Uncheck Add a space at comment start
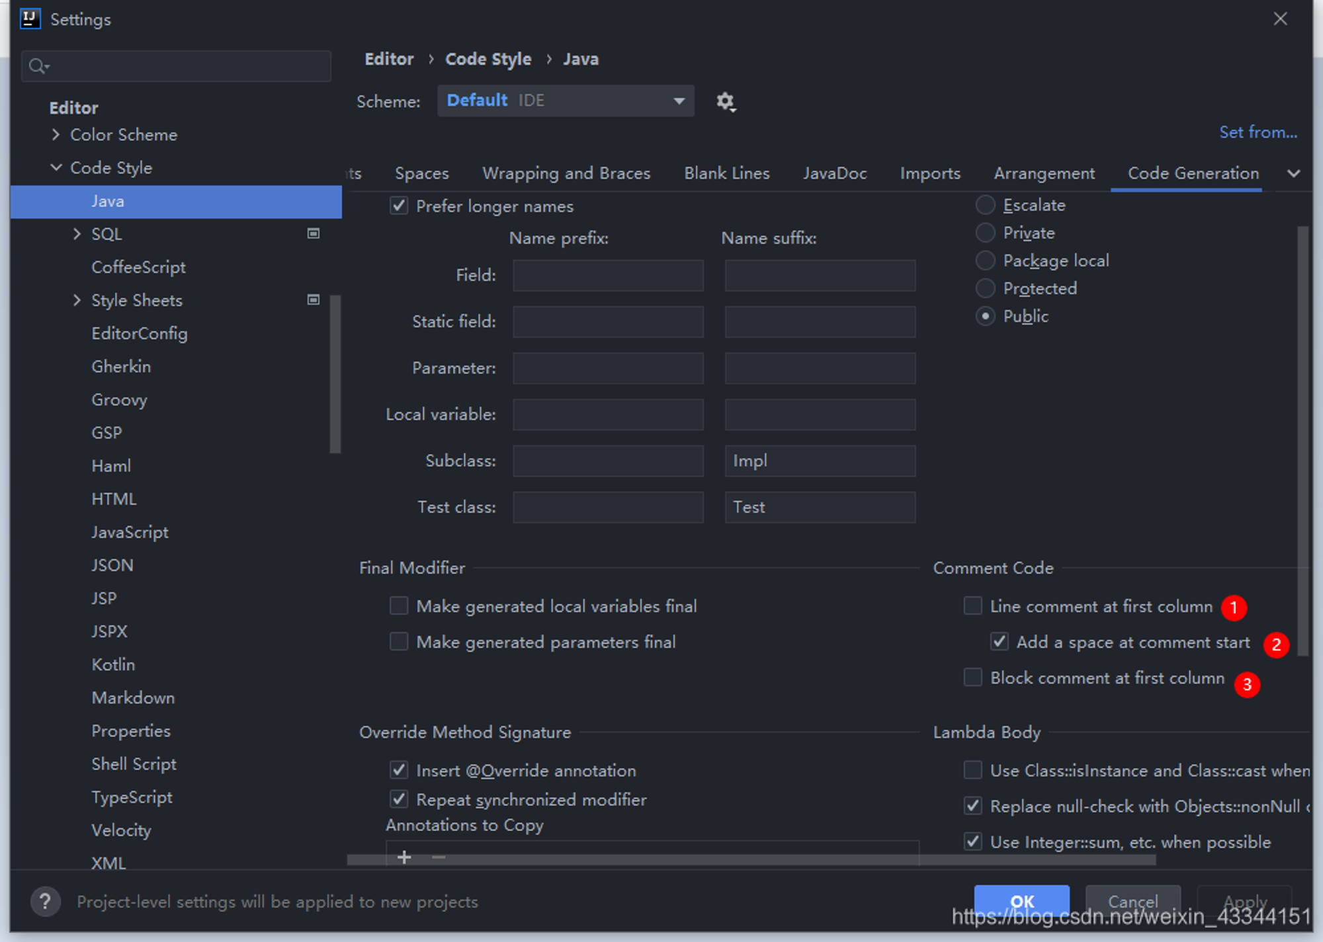 (x=999, y=641)
